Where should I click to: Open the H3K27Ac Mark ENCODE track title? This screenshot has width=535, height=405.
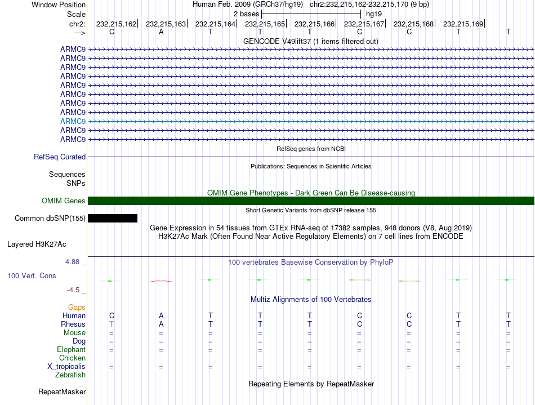(311, 237)
